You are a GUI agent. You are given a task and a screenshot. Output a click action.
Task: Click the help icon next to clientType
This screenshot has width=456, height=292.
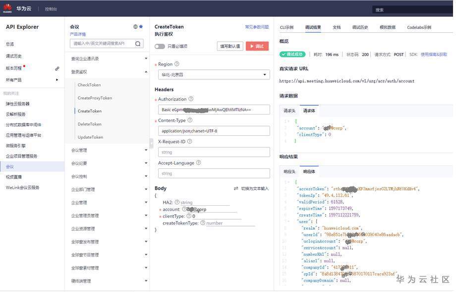(x=189, y=216)
